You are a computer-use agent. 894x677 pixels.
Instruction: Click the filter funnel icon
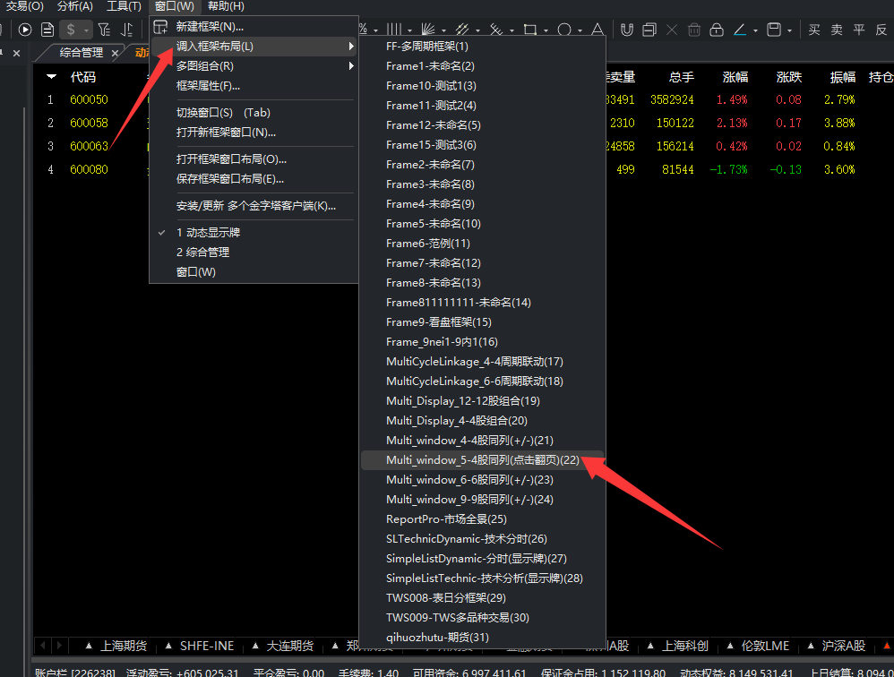click(x=105, y=30)
